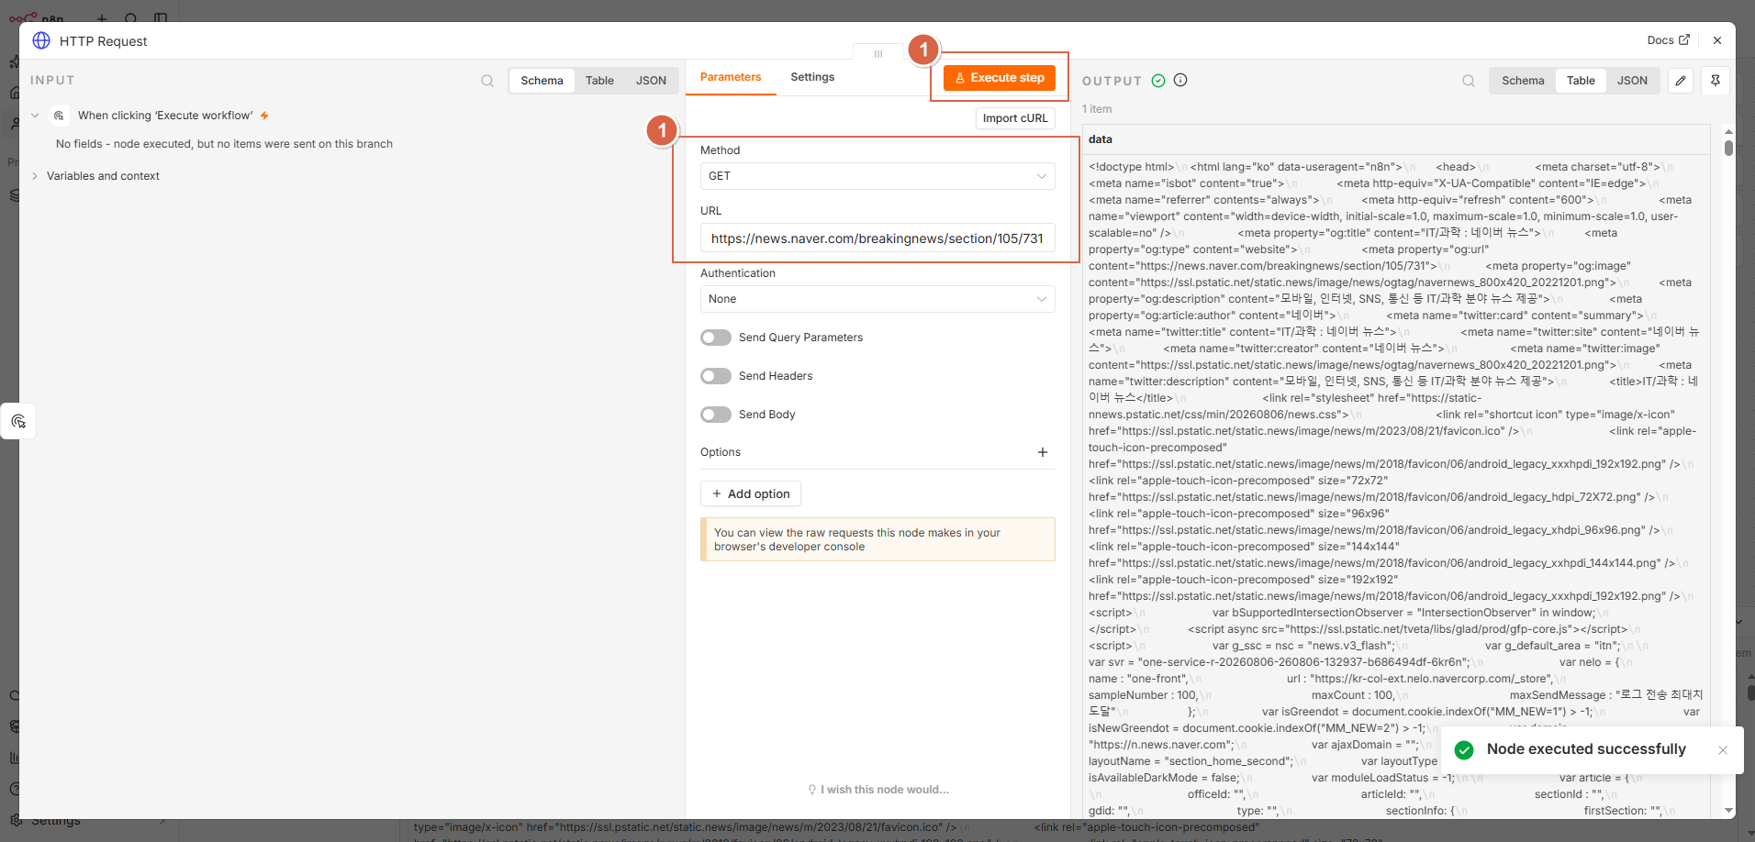The image size is (1755, 842).
Task: Click the pencil edit output icon
Action: click(1681, 81)
